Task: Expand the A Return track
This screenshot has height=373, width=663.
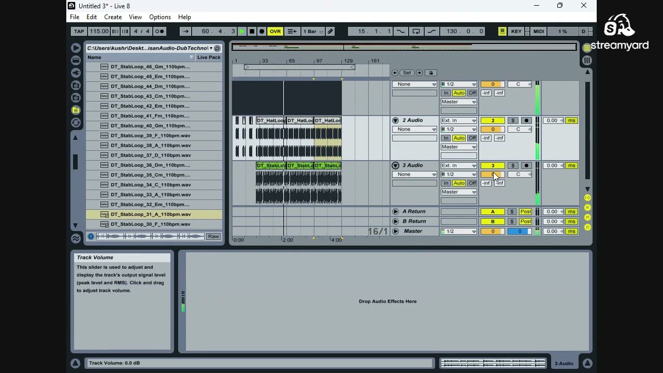Action: 395,212
